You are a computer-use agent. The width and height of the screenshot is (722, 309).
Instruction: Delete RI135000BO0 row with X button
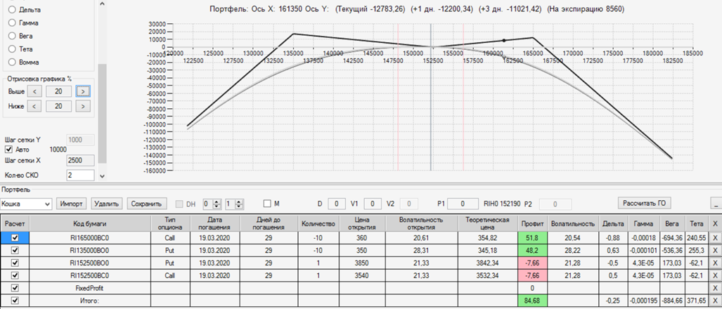[x=715, y=250]
